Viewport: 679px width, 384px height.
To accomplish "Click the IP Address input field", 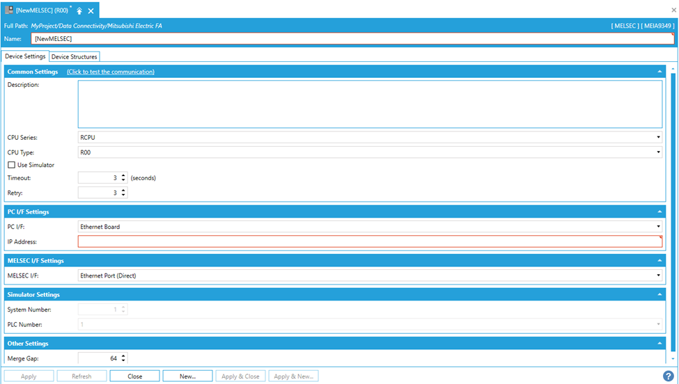I will [370, 241].
